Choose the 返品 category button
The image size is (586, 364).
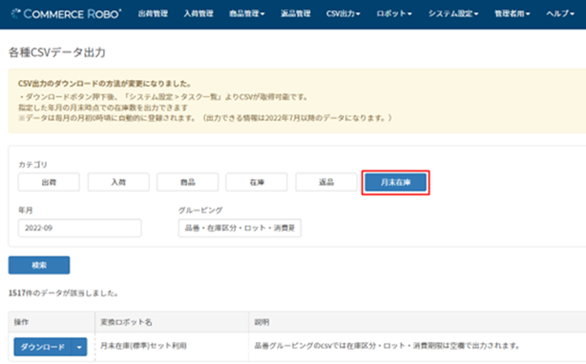(326, 182)
